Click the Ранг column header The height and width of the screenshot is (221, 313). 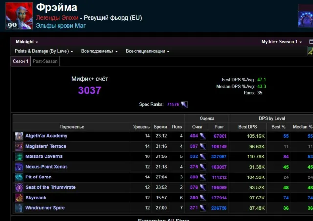219,127
